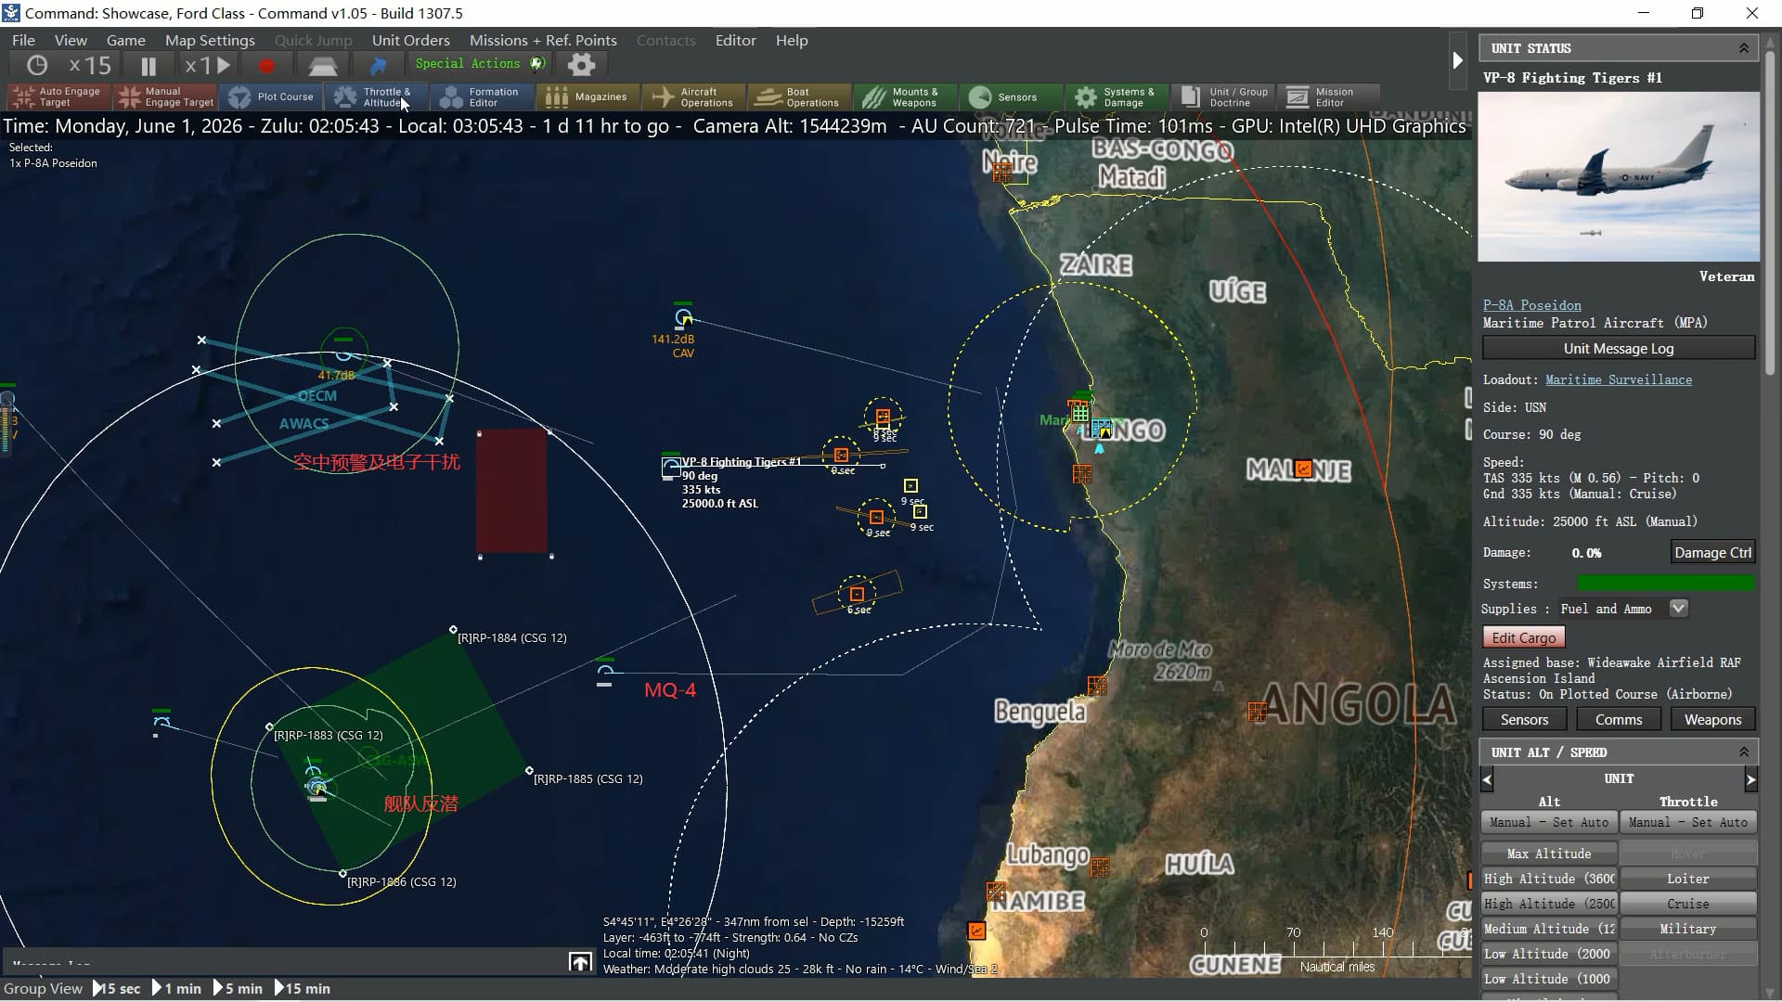Select Military throttle

point(1687,929)
